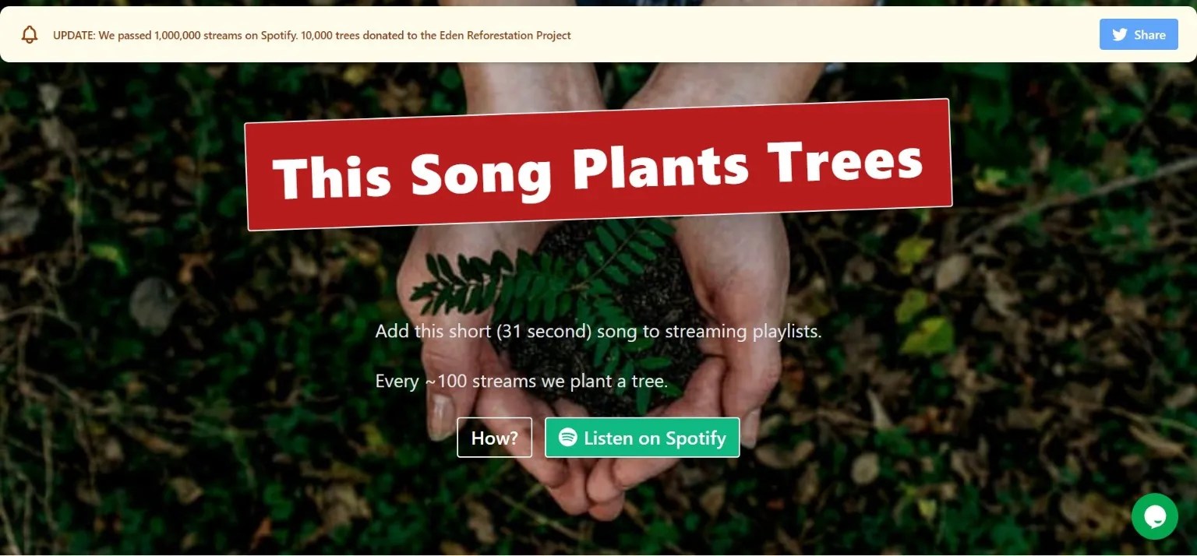Click the 'How?' button below the tagline
The height and width of the screenshot is (556, 1197).
tap(494, 438)
